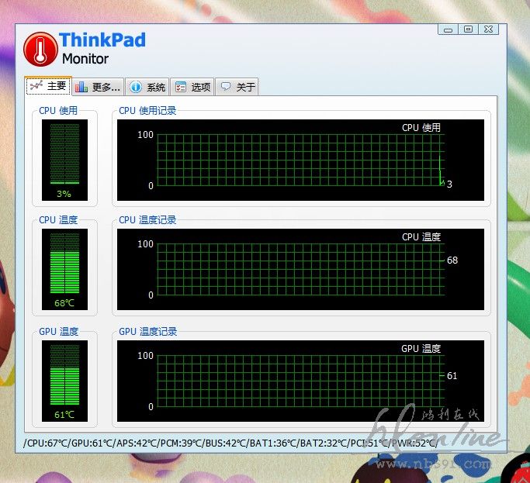
Task: Click the 68℃ reading under CPU 温度
Action: (x=65, y=303)
